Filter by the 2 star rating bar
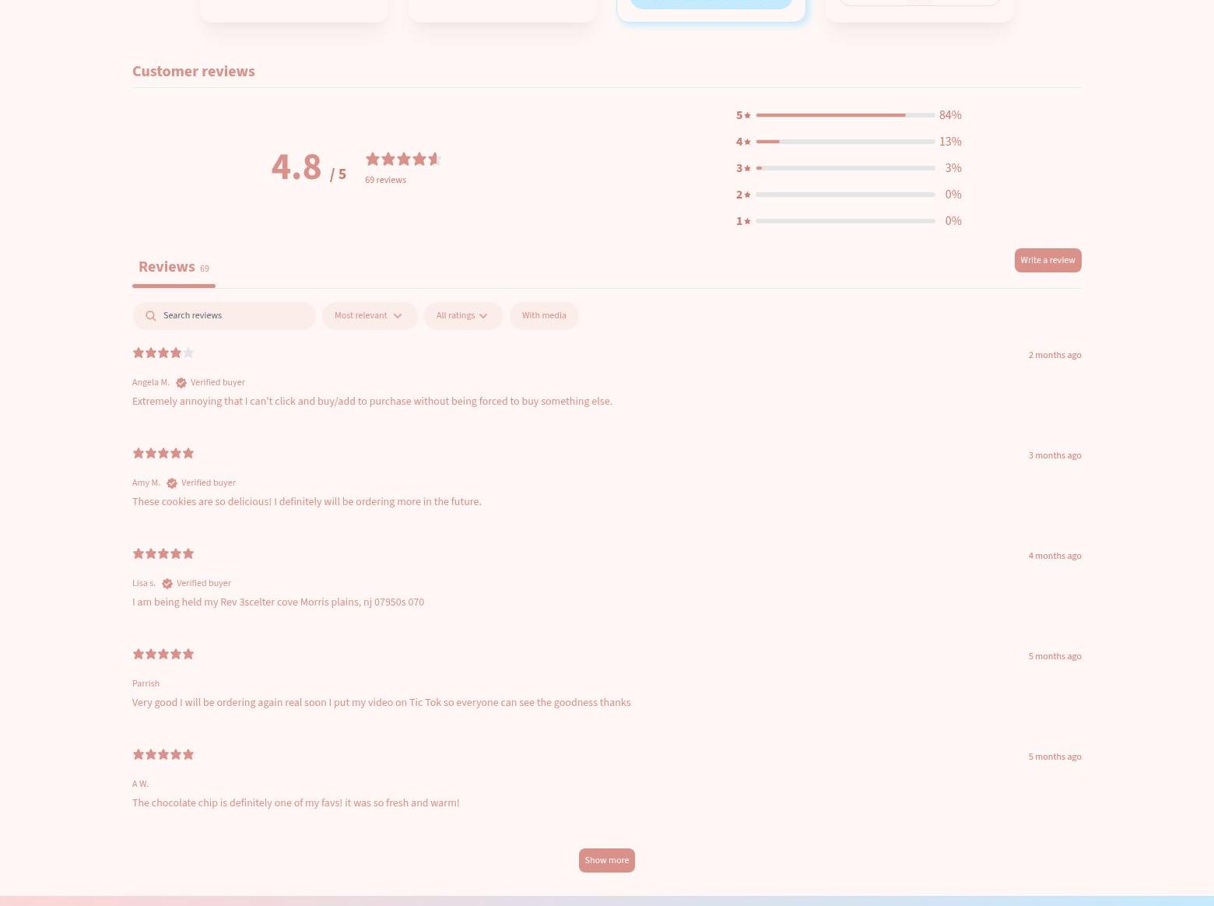Viewport: 1214px width, 906px height. pyautogui.click(x=845, y=195)
